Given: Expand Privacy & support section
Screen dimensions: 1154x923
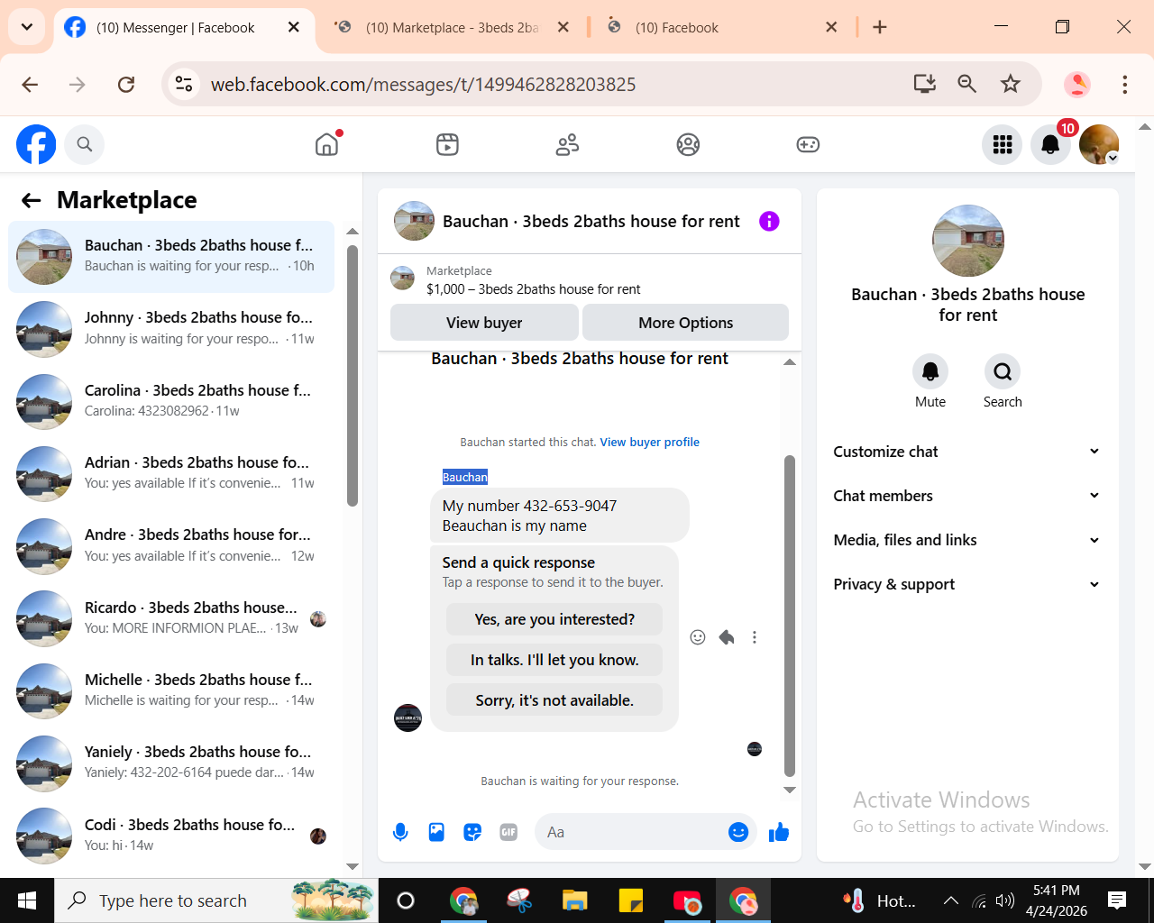Looking at the screenshot, I should tap(967, 584).
